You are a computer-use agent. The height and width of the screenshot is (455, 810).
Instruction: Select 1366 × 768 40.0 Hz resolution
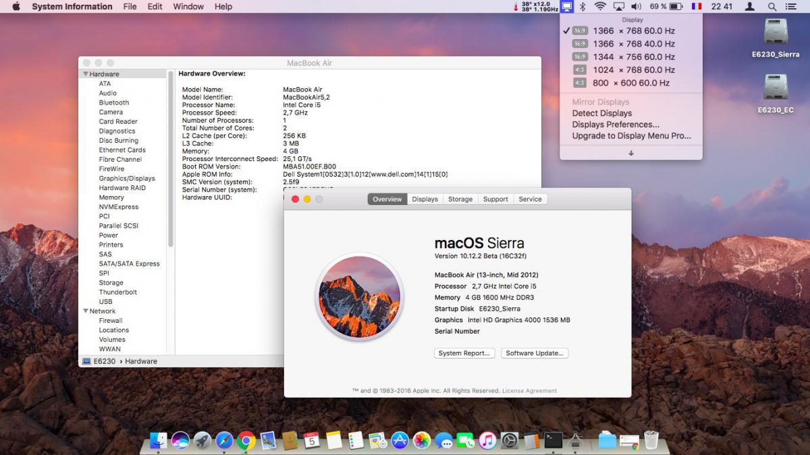[x=633, y=44]
